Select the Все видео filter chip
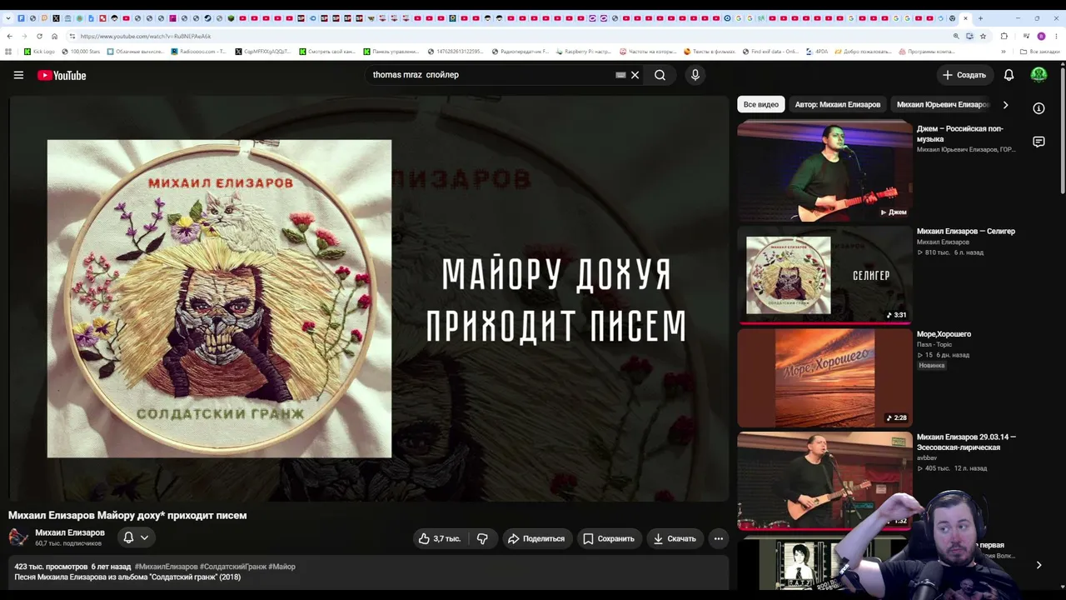The image size is (1066, 600). coord(761,104)
